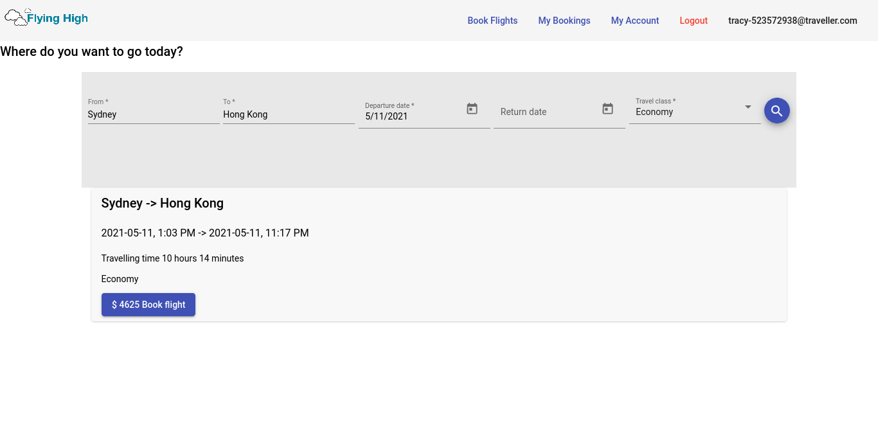Click the blue search magnifier button

click(776, 111)
